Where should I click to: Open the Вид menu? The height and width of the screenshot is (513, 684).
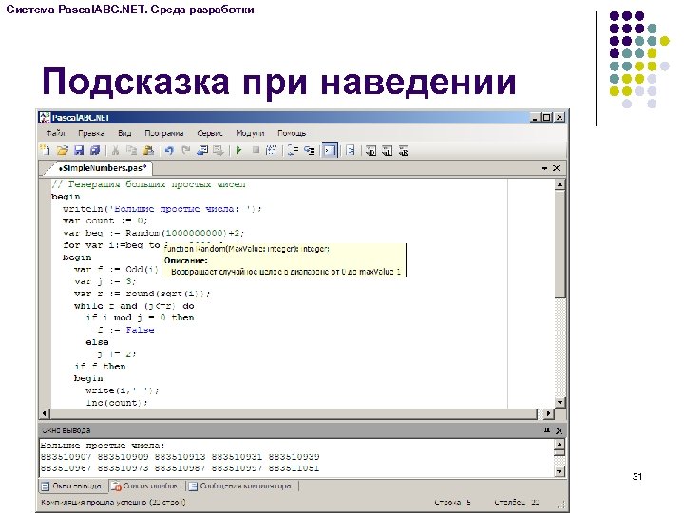124,133
